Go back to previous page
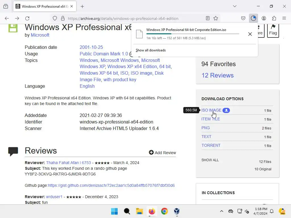 [x=7, y=18]
